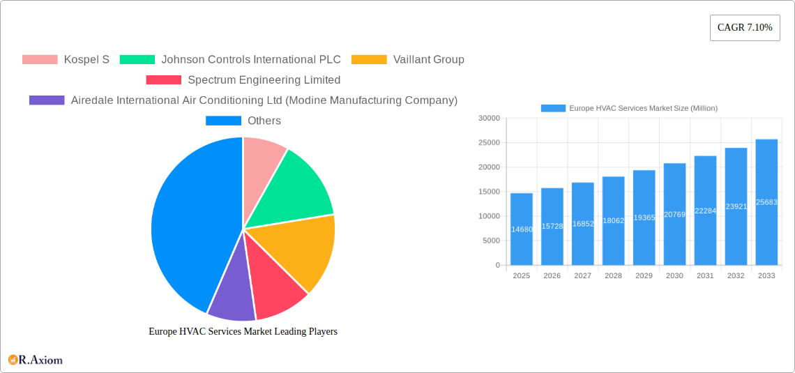Click the Airedale International Air Conditioning label

pos(264,100)
